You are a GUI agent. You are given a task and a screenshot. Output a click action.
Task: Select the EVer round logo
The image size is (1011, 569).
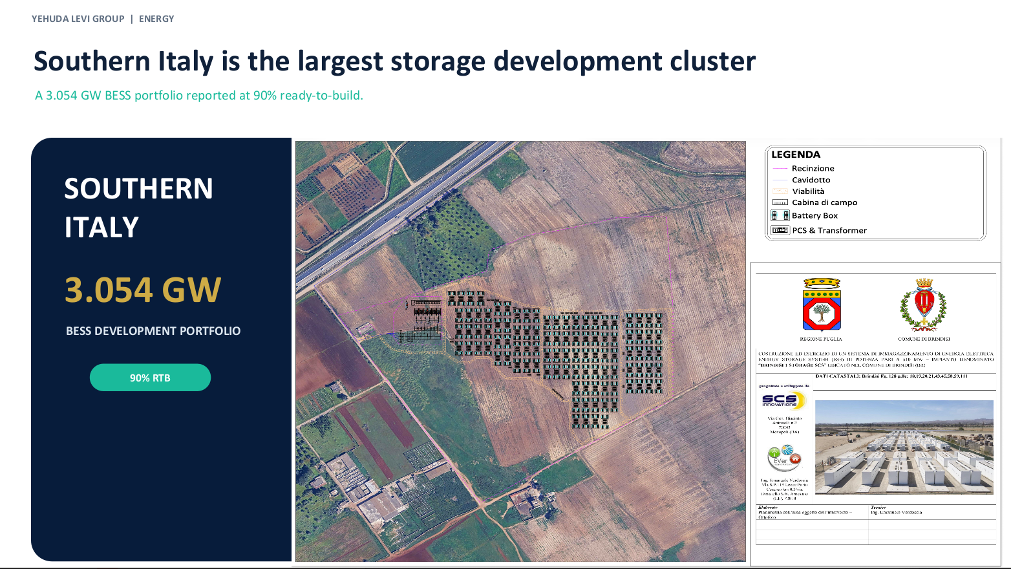(x=785, y=458)
